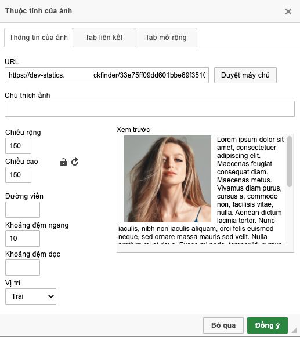
Task: Click the preview pane scrollbar
Action: pos(290,161)
